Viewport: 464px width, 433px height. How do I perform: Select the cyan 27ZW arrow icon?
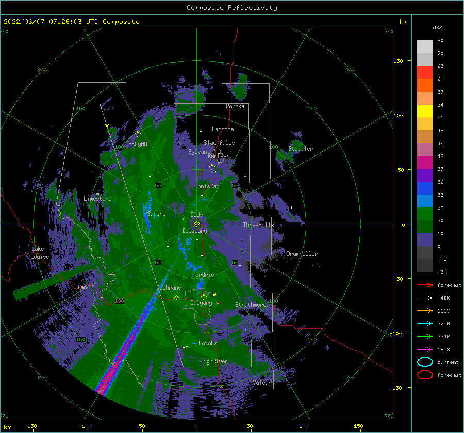pos(425,324)
